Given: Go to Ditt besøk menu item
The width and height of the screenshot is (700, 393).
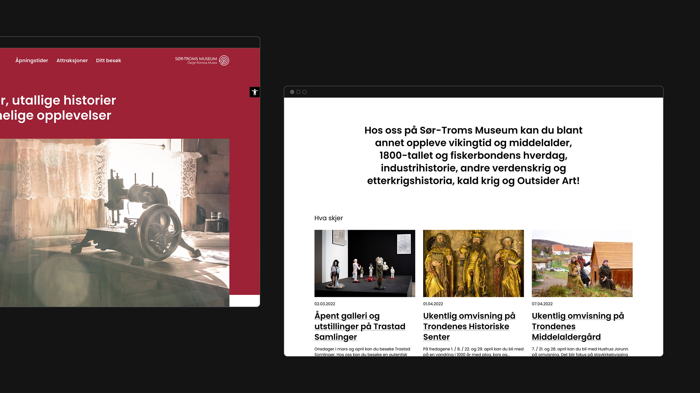Looking at the screenshot, I should click(109, 60).
